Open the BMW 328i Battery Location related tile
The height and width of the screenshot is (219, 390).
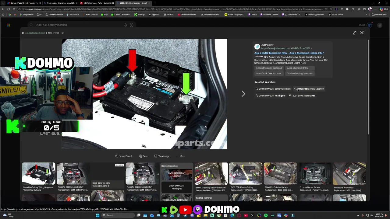(177, 175)
